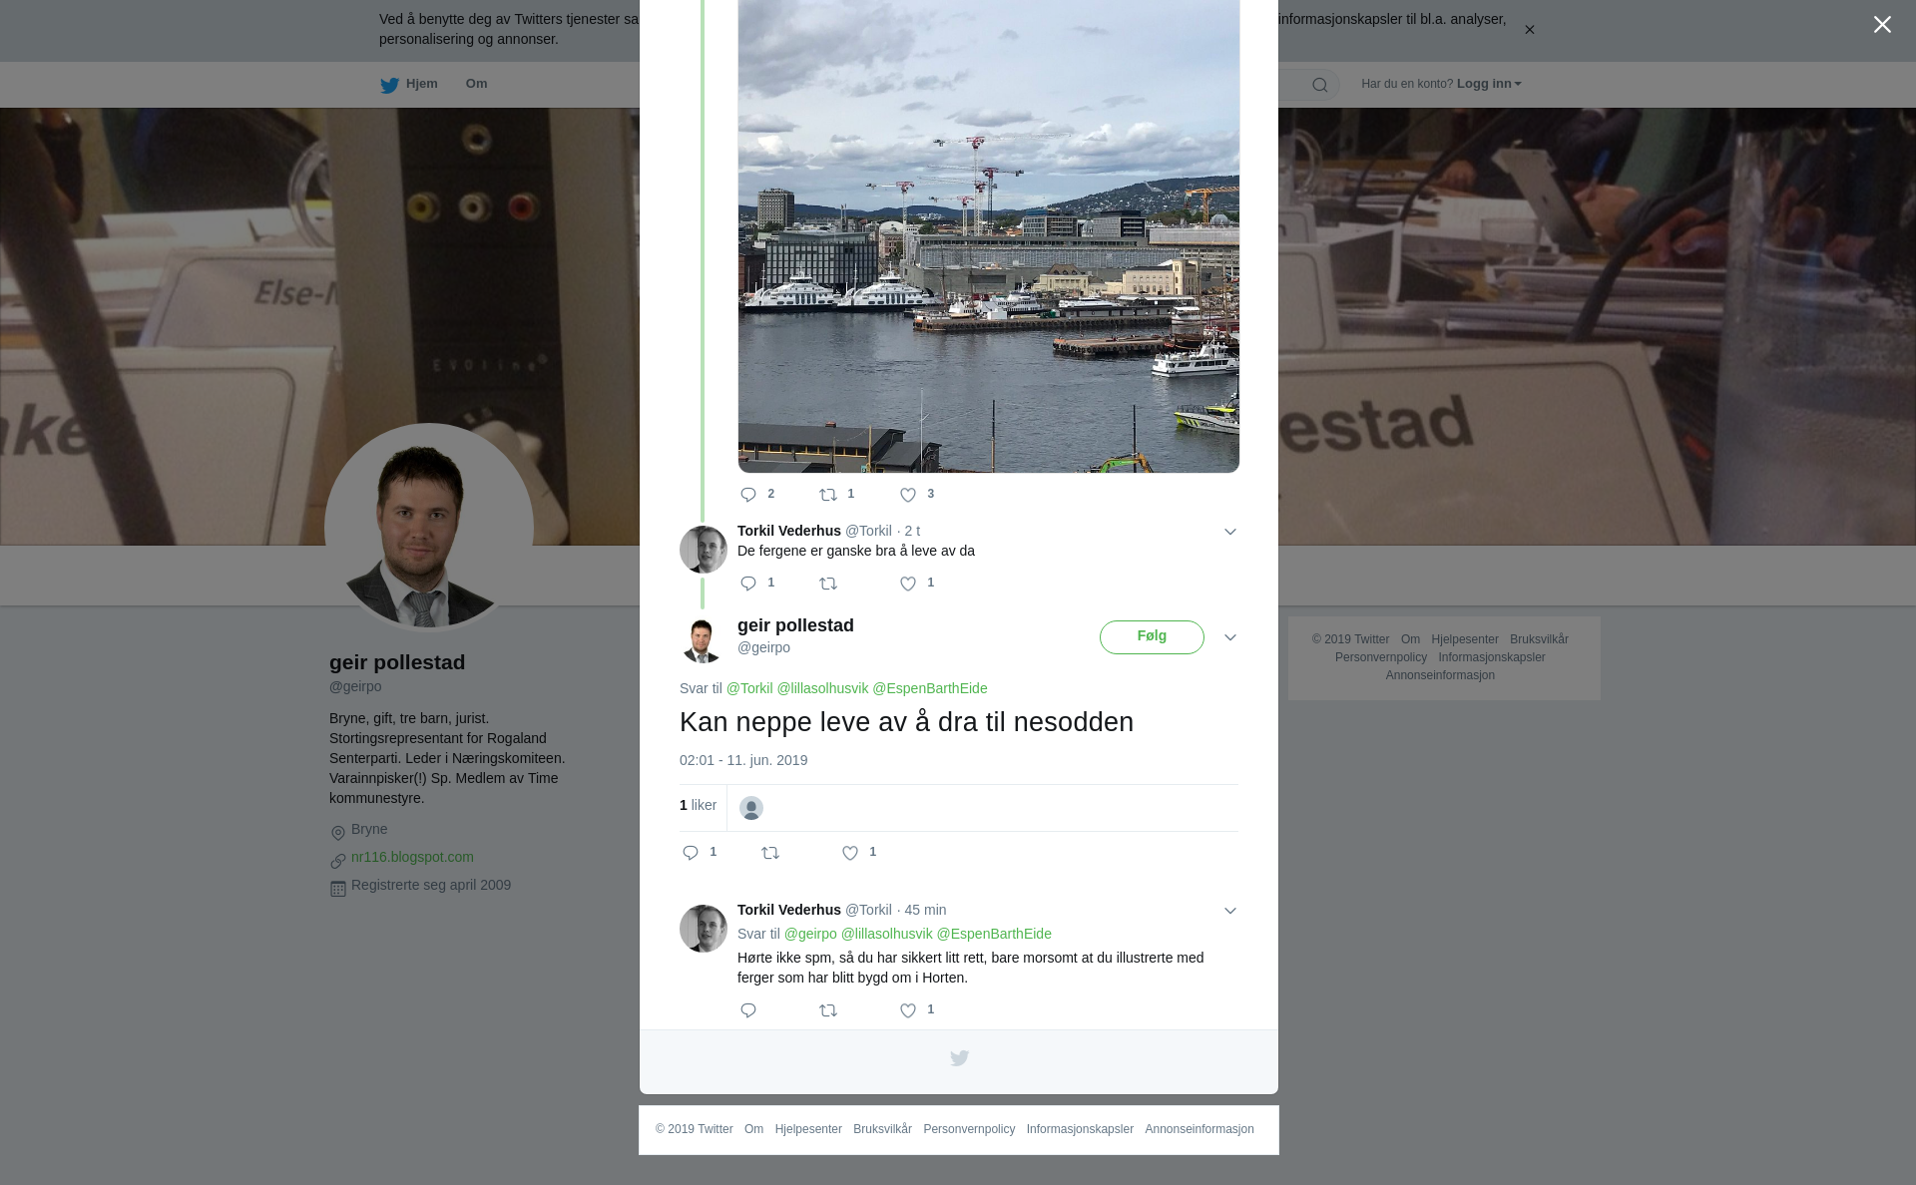Toggle like on Torkil's 45 min reply

coord(908,1010)
